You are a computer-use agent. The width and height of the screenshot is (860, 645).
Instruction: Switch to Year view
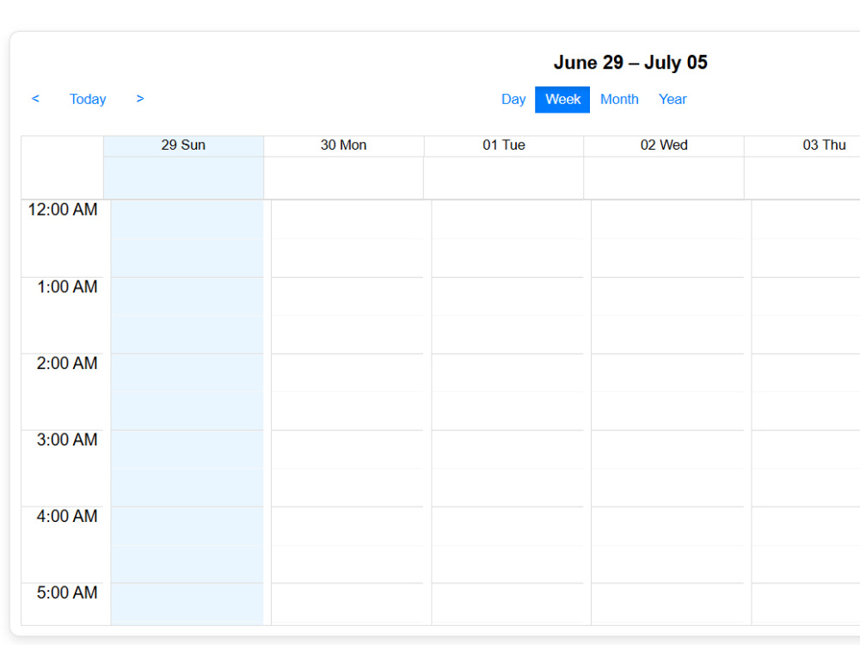[673, 99]
